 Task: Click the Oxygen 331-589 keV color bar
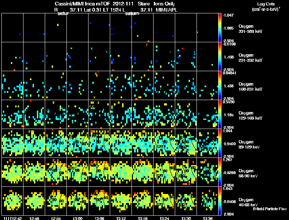pyautogui.click(x=220, y=28)
